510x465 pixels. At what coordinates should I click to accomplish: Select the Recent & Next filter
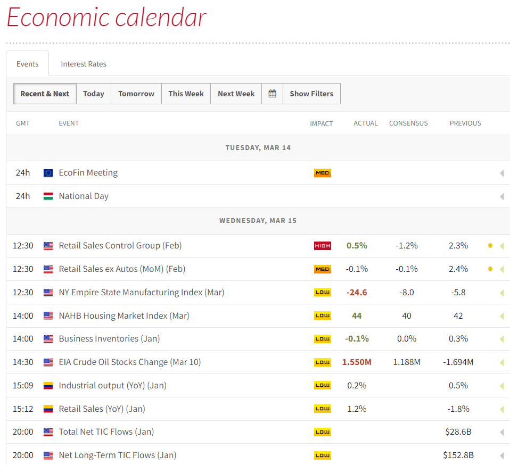point(45,94)
